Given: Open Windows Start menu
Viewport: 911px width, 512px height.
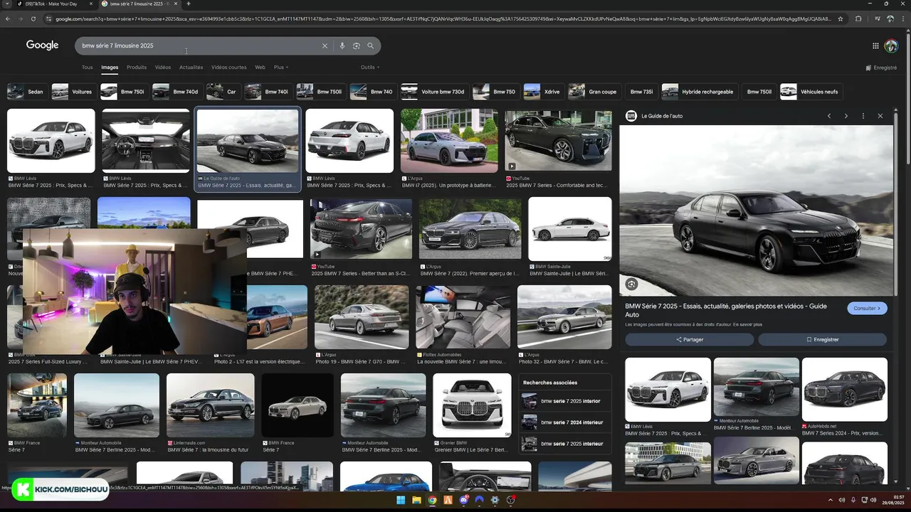Looking at the screenshot, I should (401, 500).
